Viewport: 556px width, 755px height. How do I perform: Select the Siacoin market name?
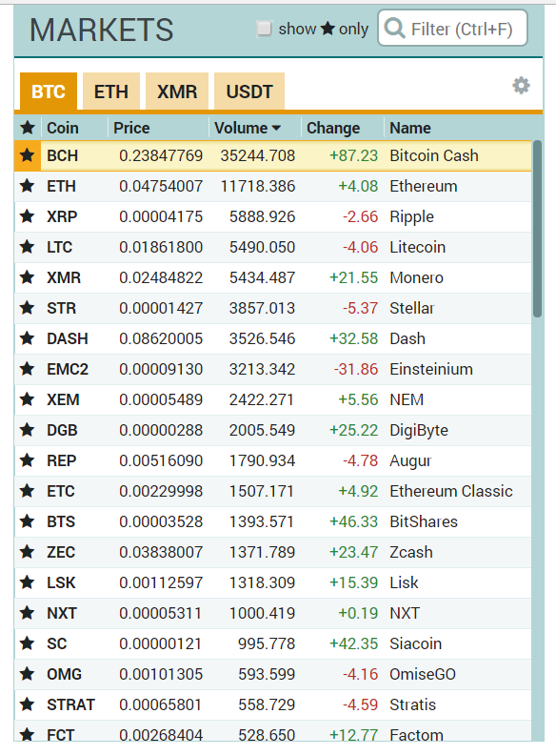click(x=415, y=643)
